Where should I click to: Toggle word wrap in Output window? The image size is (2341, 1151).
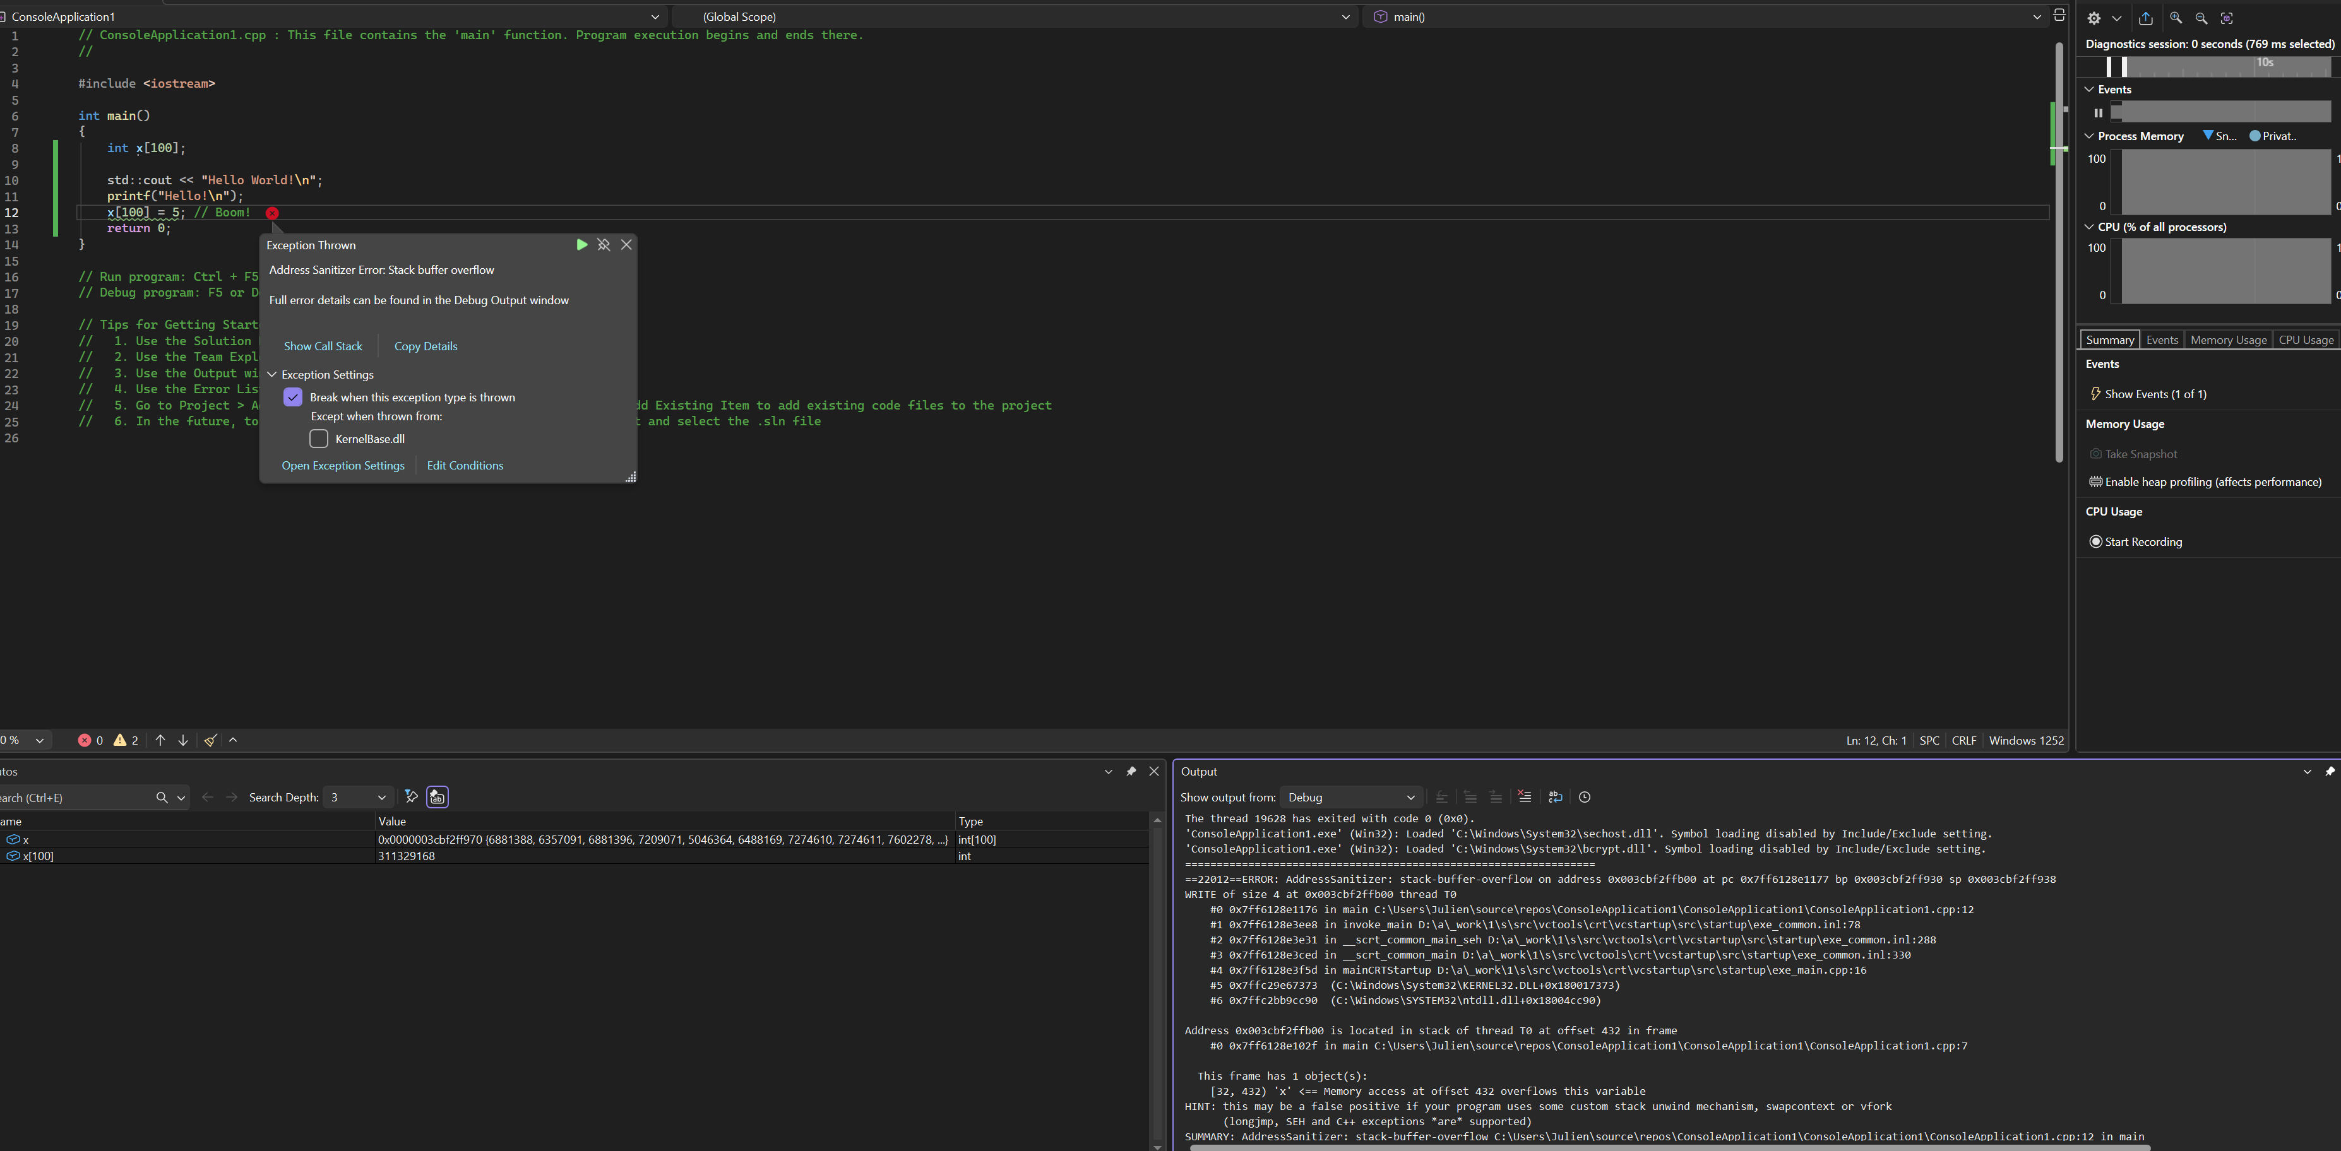1555,797
